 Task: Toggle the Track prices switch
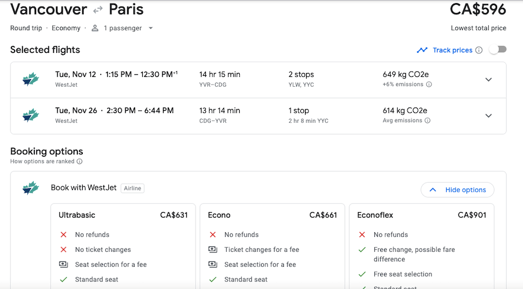point(497,50)
